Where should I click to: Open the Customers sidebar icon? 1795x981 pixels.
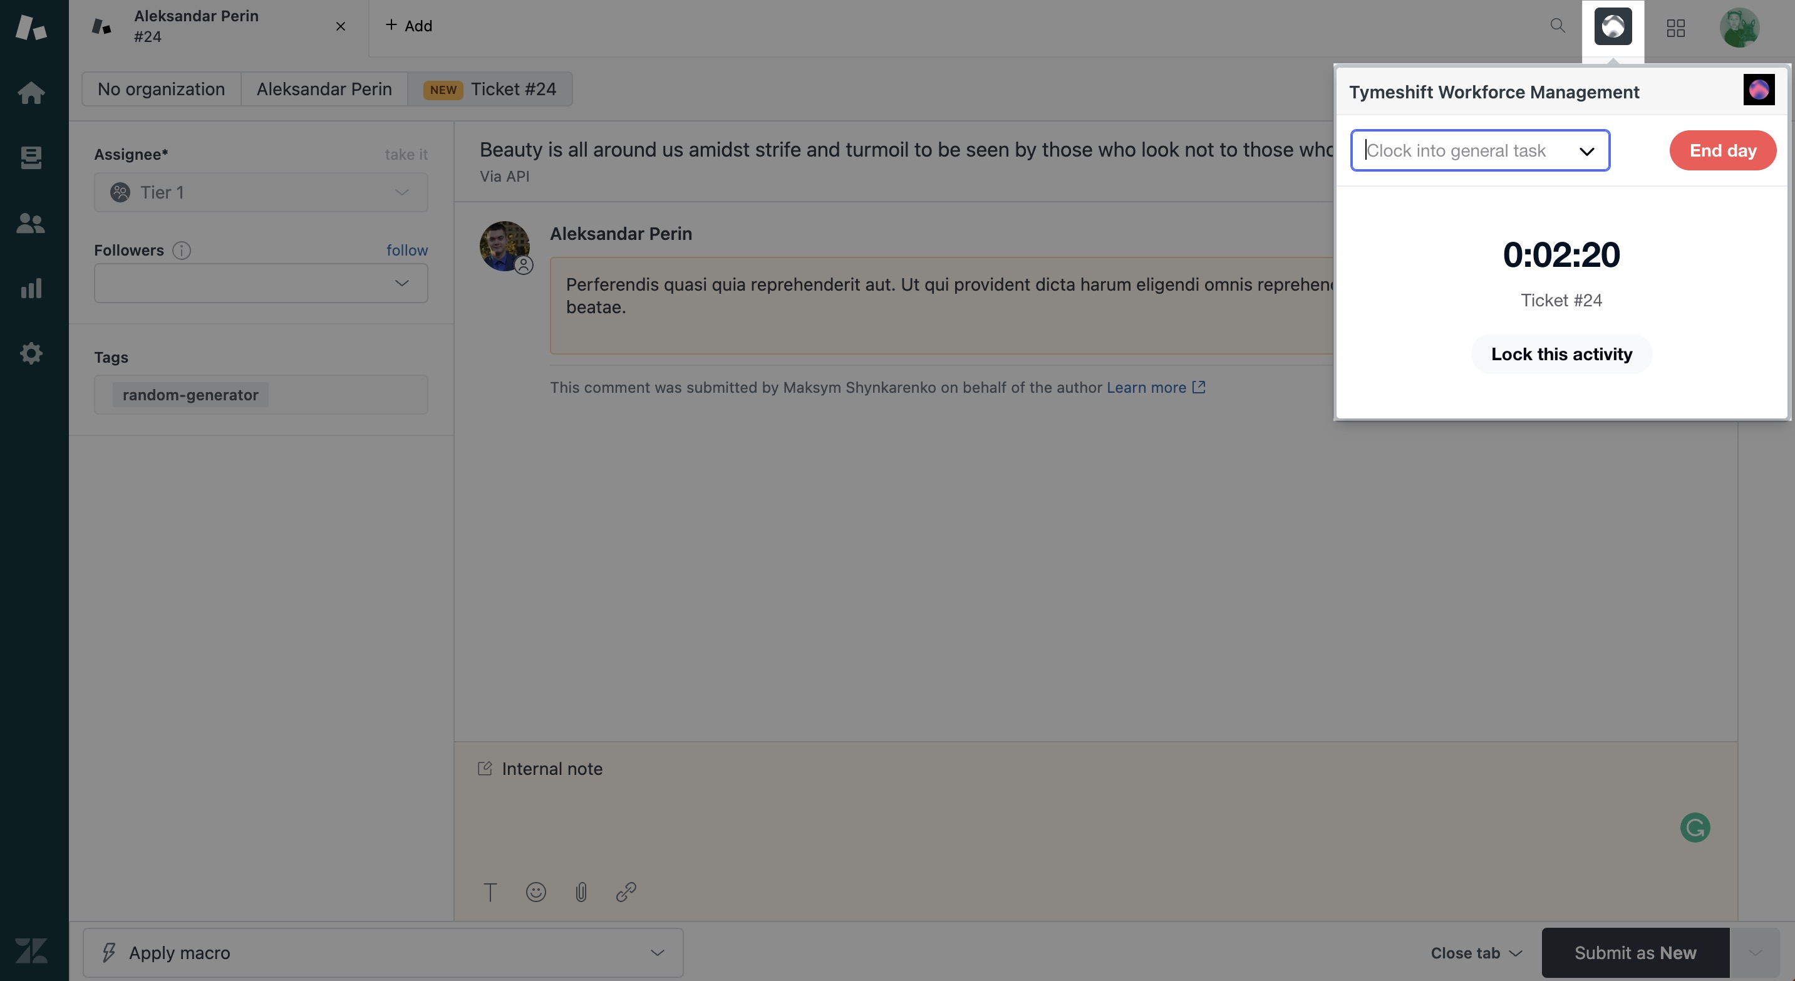[x=31, y=223]
